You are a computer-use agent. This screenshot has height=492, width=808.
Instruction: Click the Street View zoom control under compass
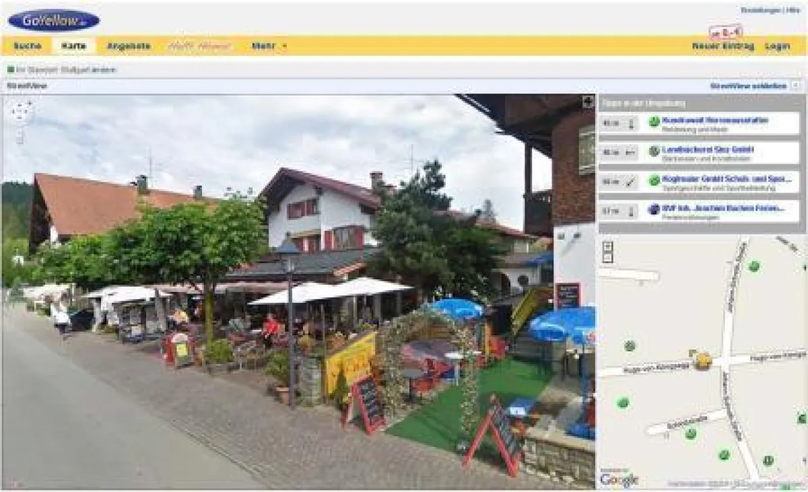click(21, 135)
